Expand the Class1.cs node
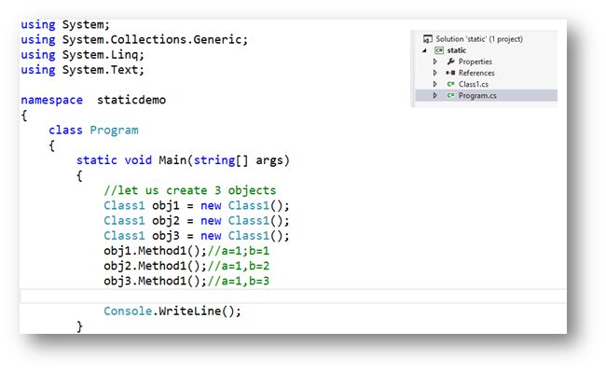 pyautogui.click(x=435, y=84)
